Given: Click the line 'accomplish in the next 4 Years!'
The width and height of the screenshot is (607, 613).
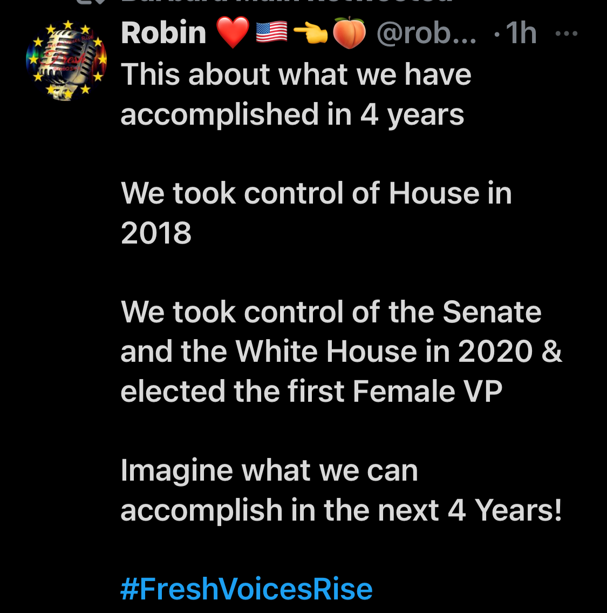Looking at the screenshot, I should click(x=341, y=510).
